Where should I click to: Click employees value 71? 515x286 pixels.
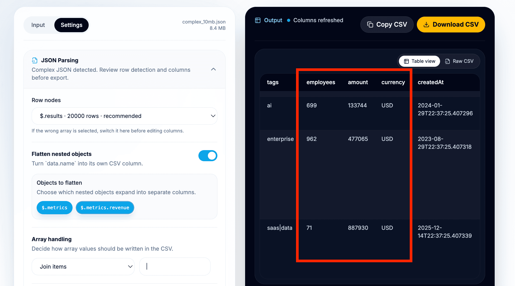coord(309,228)
